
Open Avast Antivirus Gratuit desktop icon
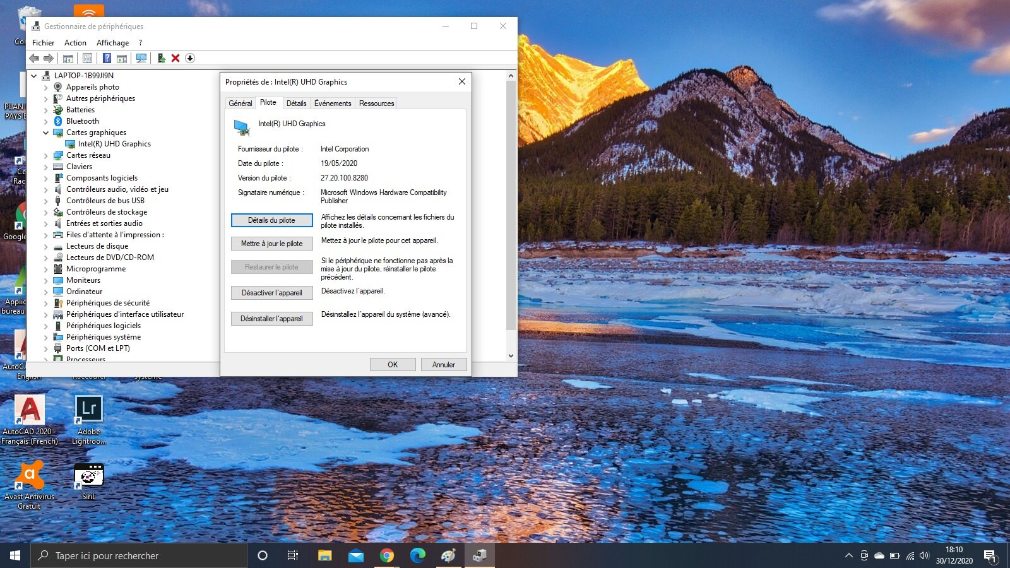coord(29,485)
